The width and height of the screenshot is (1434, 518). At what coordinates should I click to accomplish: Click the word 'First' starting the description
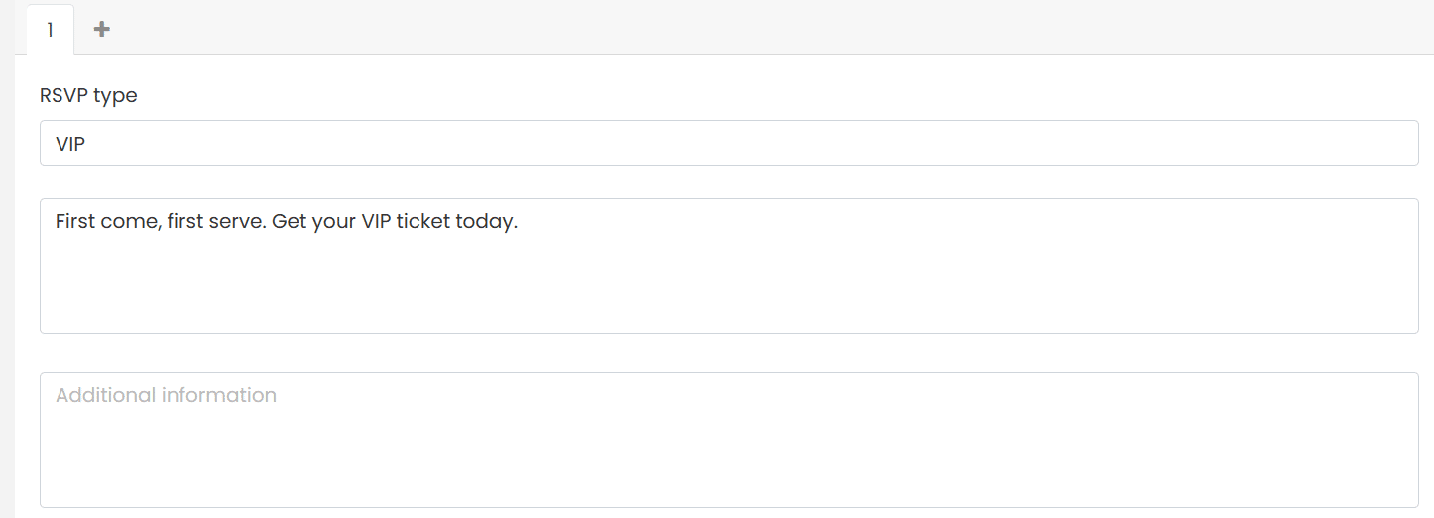75,222
